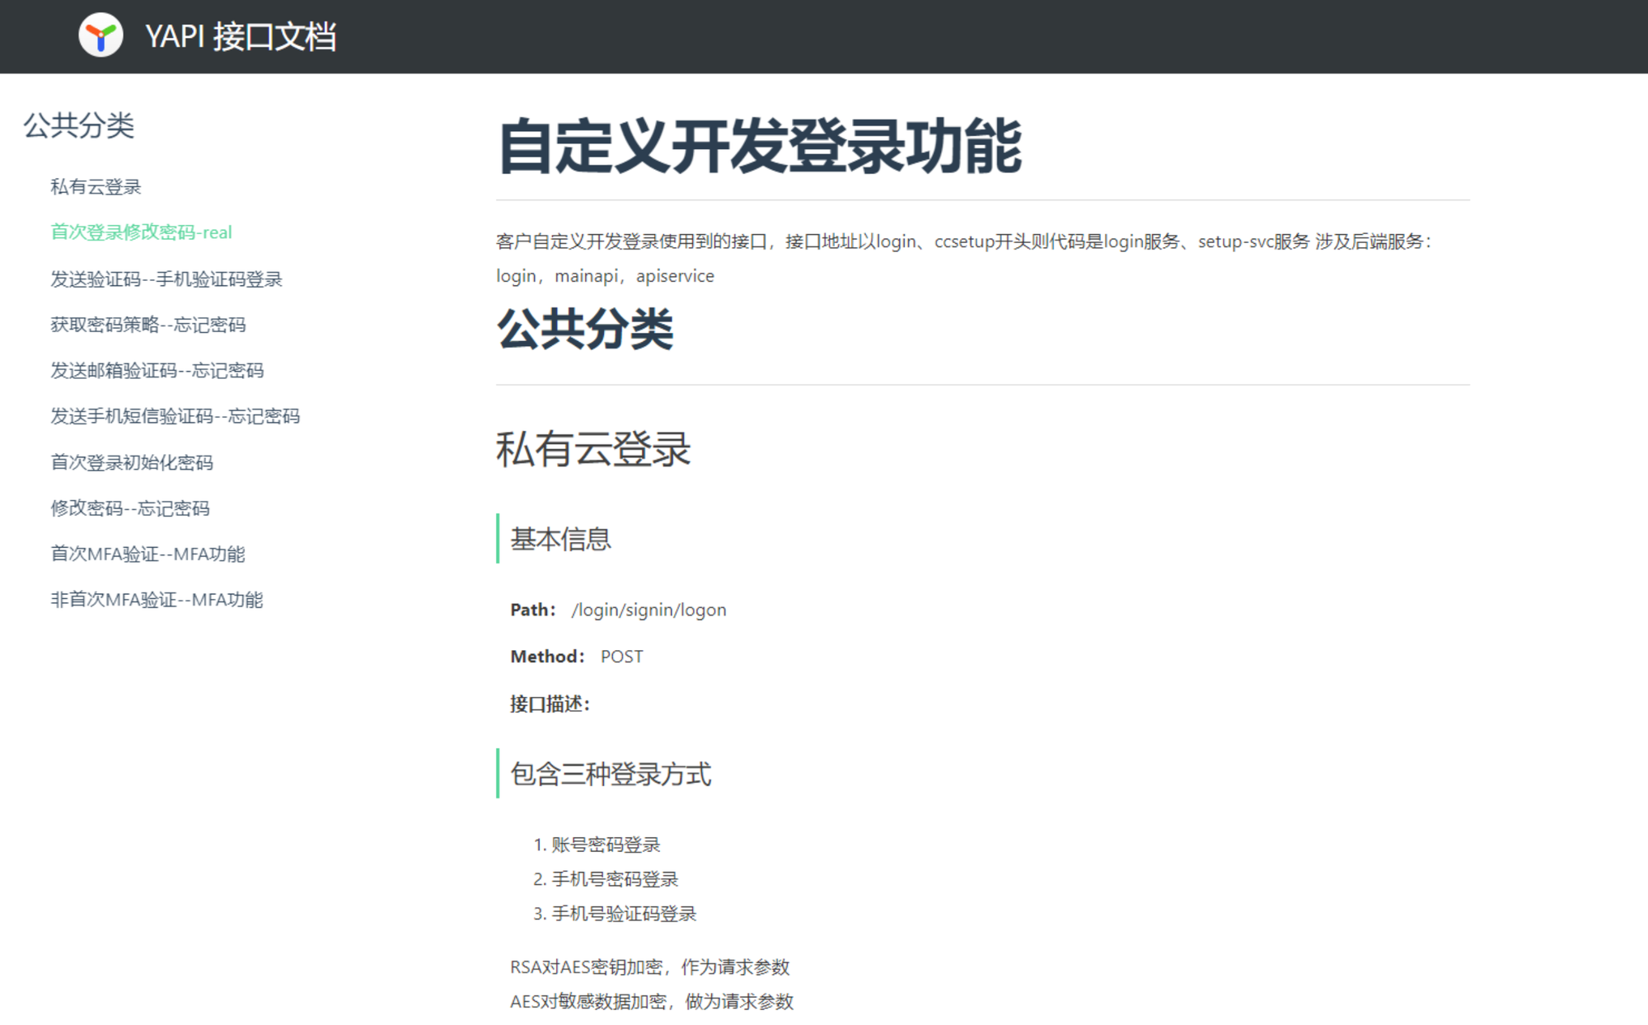This screenshot has height=1025, width=1648.
Task: Click the POST method value
Action: (621, 657)
